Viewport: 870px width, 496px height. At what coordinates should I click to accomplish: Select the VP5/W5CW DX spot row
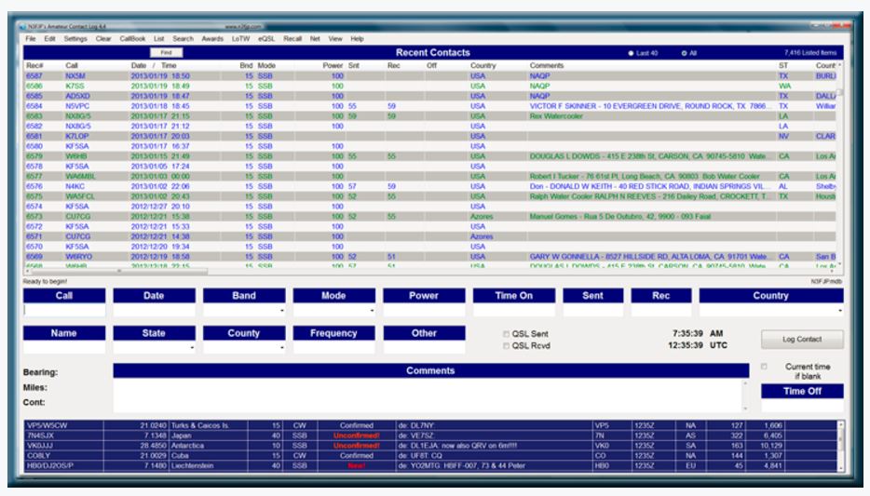[x=430, y=425]
